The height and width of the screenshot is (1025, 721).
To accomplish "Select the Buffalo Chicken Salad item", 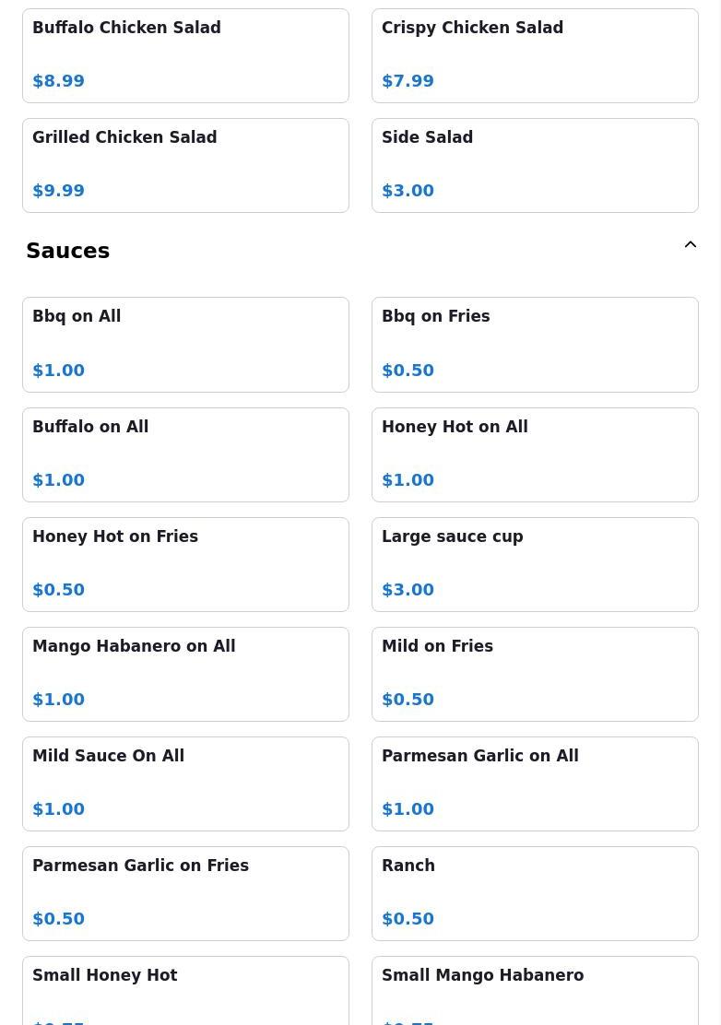I will click(x=185, y=55).
